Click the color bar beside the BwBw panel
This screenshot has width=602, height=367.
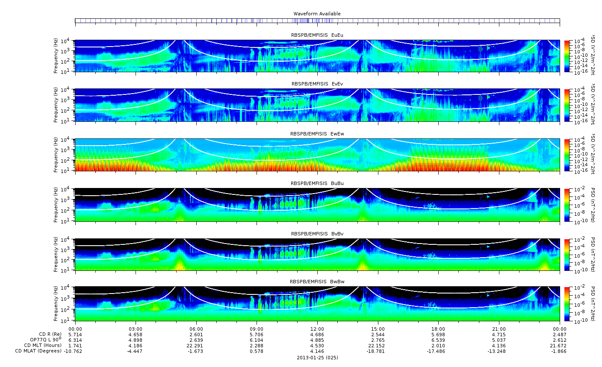coord(567,304)
